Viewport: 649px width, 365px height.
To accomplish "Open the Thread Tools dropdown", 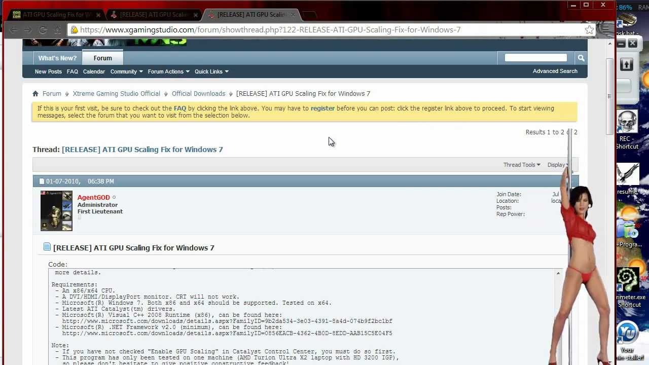I will point(522,165).
